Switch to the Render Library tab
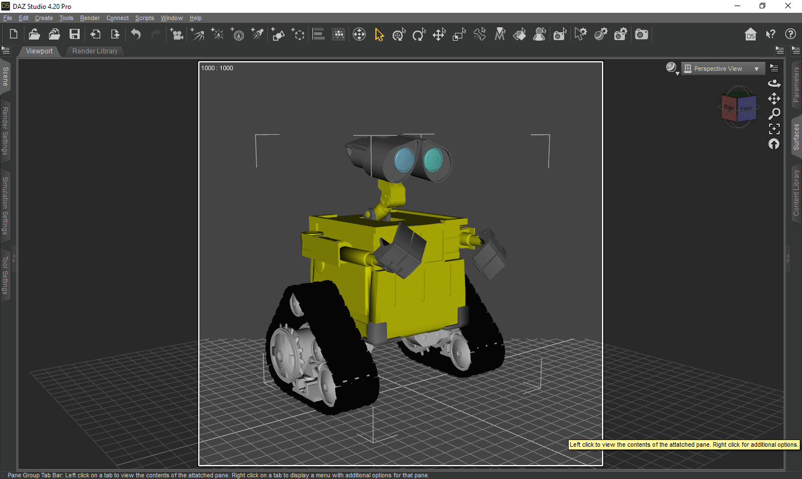 click(x=95, y=51)
